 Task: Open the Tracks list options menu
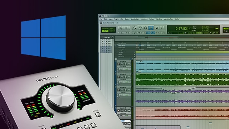[x=112, y=37]
